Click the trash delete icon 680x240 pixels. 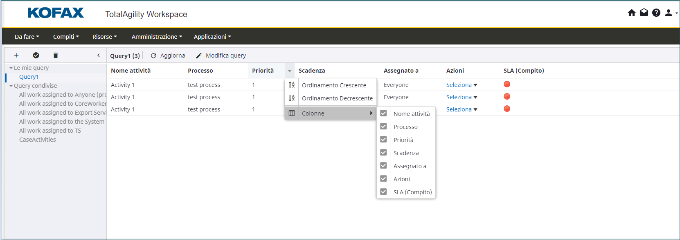click(56, 56)
